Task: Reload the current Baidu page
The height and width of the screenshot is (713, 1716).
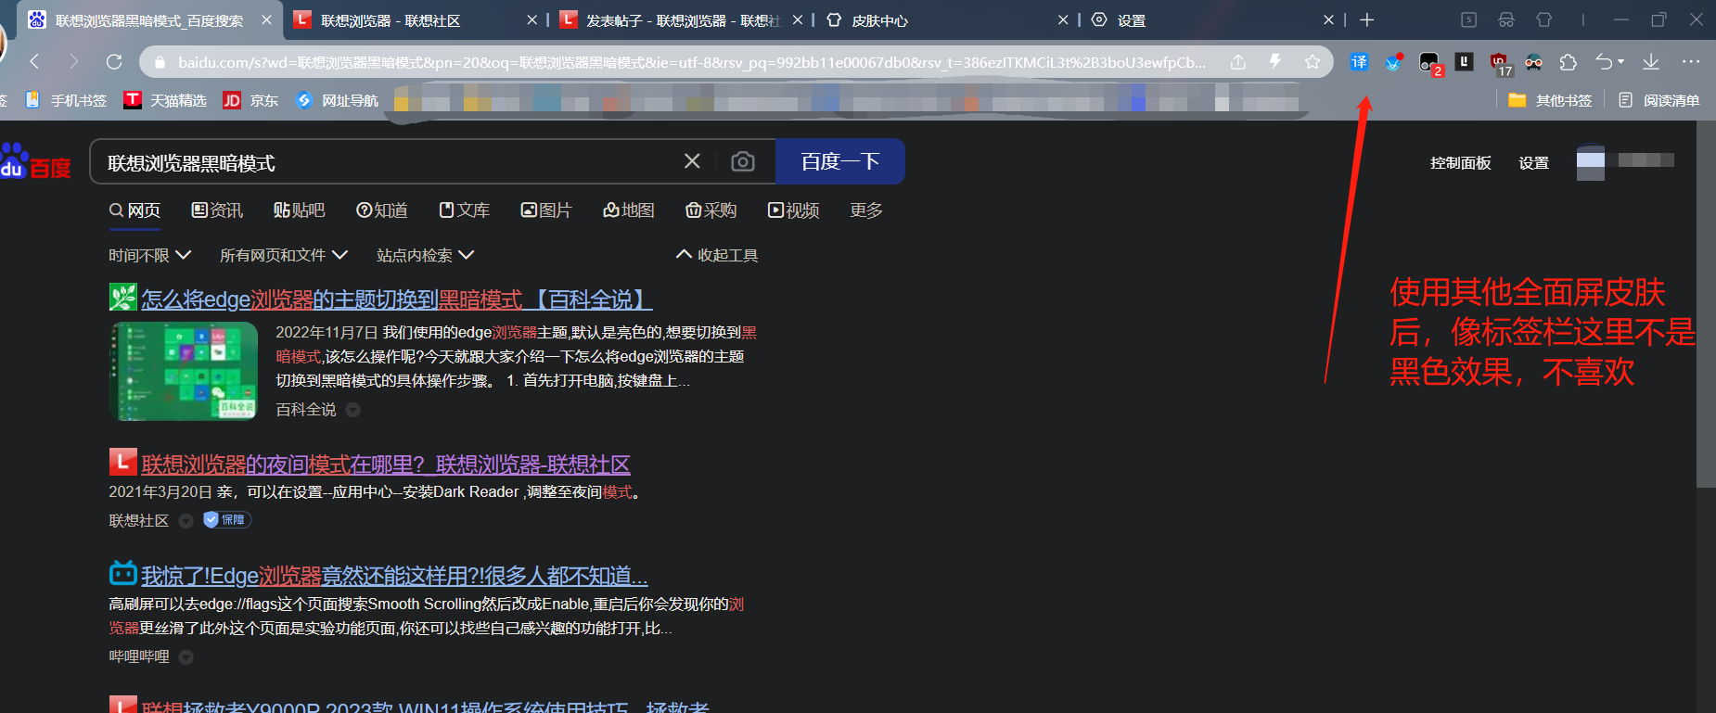Action: pyautogui.click(x=114, y=61)
